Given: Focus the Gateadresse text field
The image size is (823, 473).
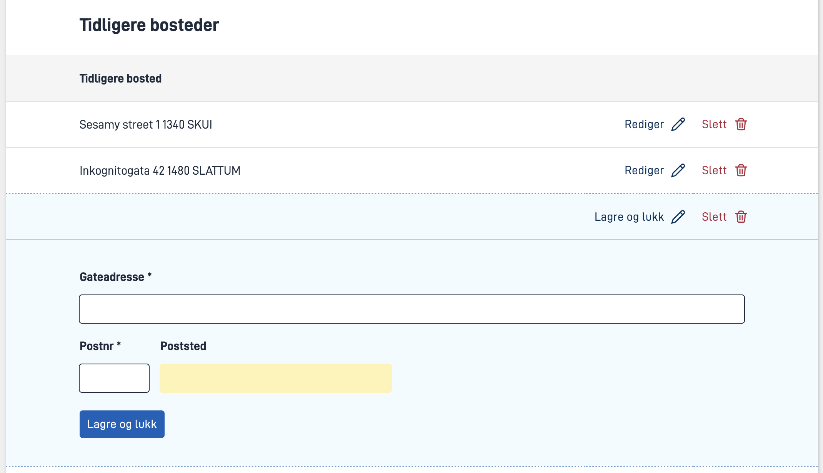Looking at the screenshot, I should coord(411,309).
